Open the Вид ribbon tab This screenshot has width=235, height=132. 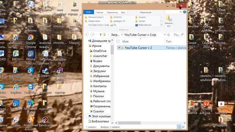pos(123,12)
